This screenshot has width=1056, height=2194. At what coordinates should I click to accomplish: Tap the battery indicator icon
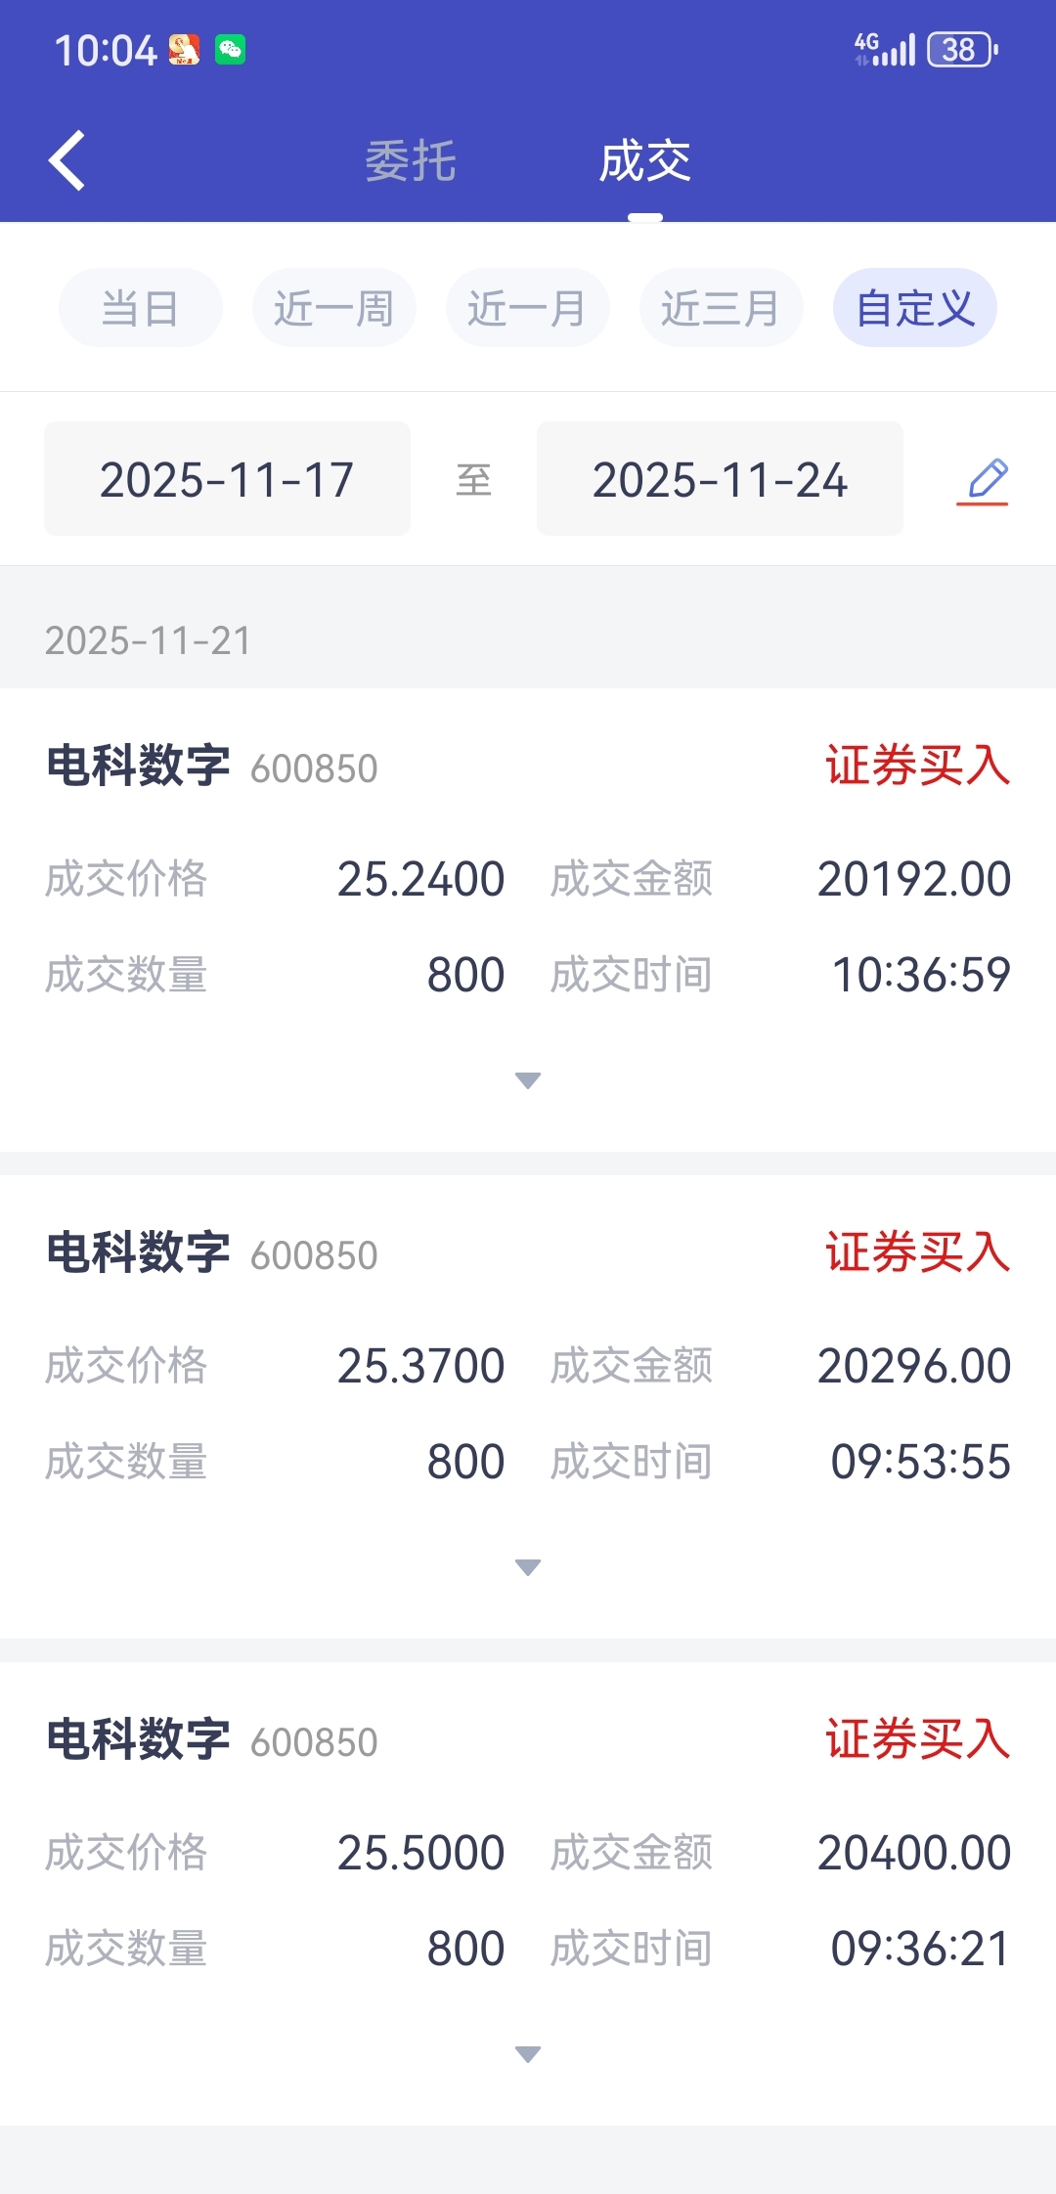pyautogui.click(x=962, y=49)
